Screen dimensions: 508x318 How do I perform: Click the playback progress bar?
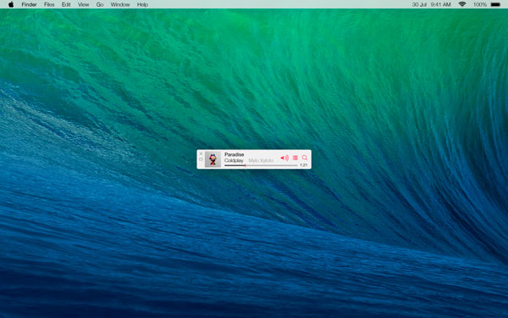pos(261,165)
